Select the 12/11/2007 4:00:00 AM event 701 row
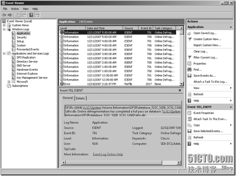Image resolution: width=236 pixels, height=176 pixels. (118, 41)
